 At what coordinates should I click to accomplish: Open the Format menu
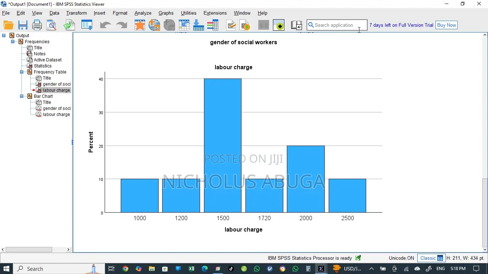pos(120,13)
